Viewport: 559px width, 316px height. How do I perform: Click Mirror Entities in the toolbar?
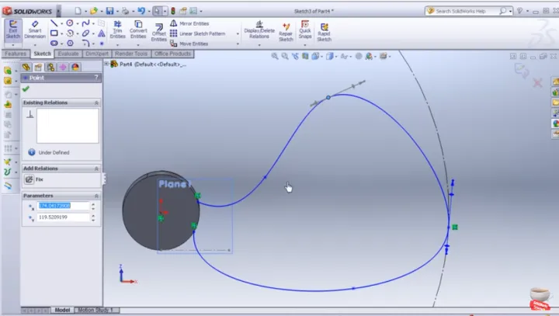(x=195, y=24)
